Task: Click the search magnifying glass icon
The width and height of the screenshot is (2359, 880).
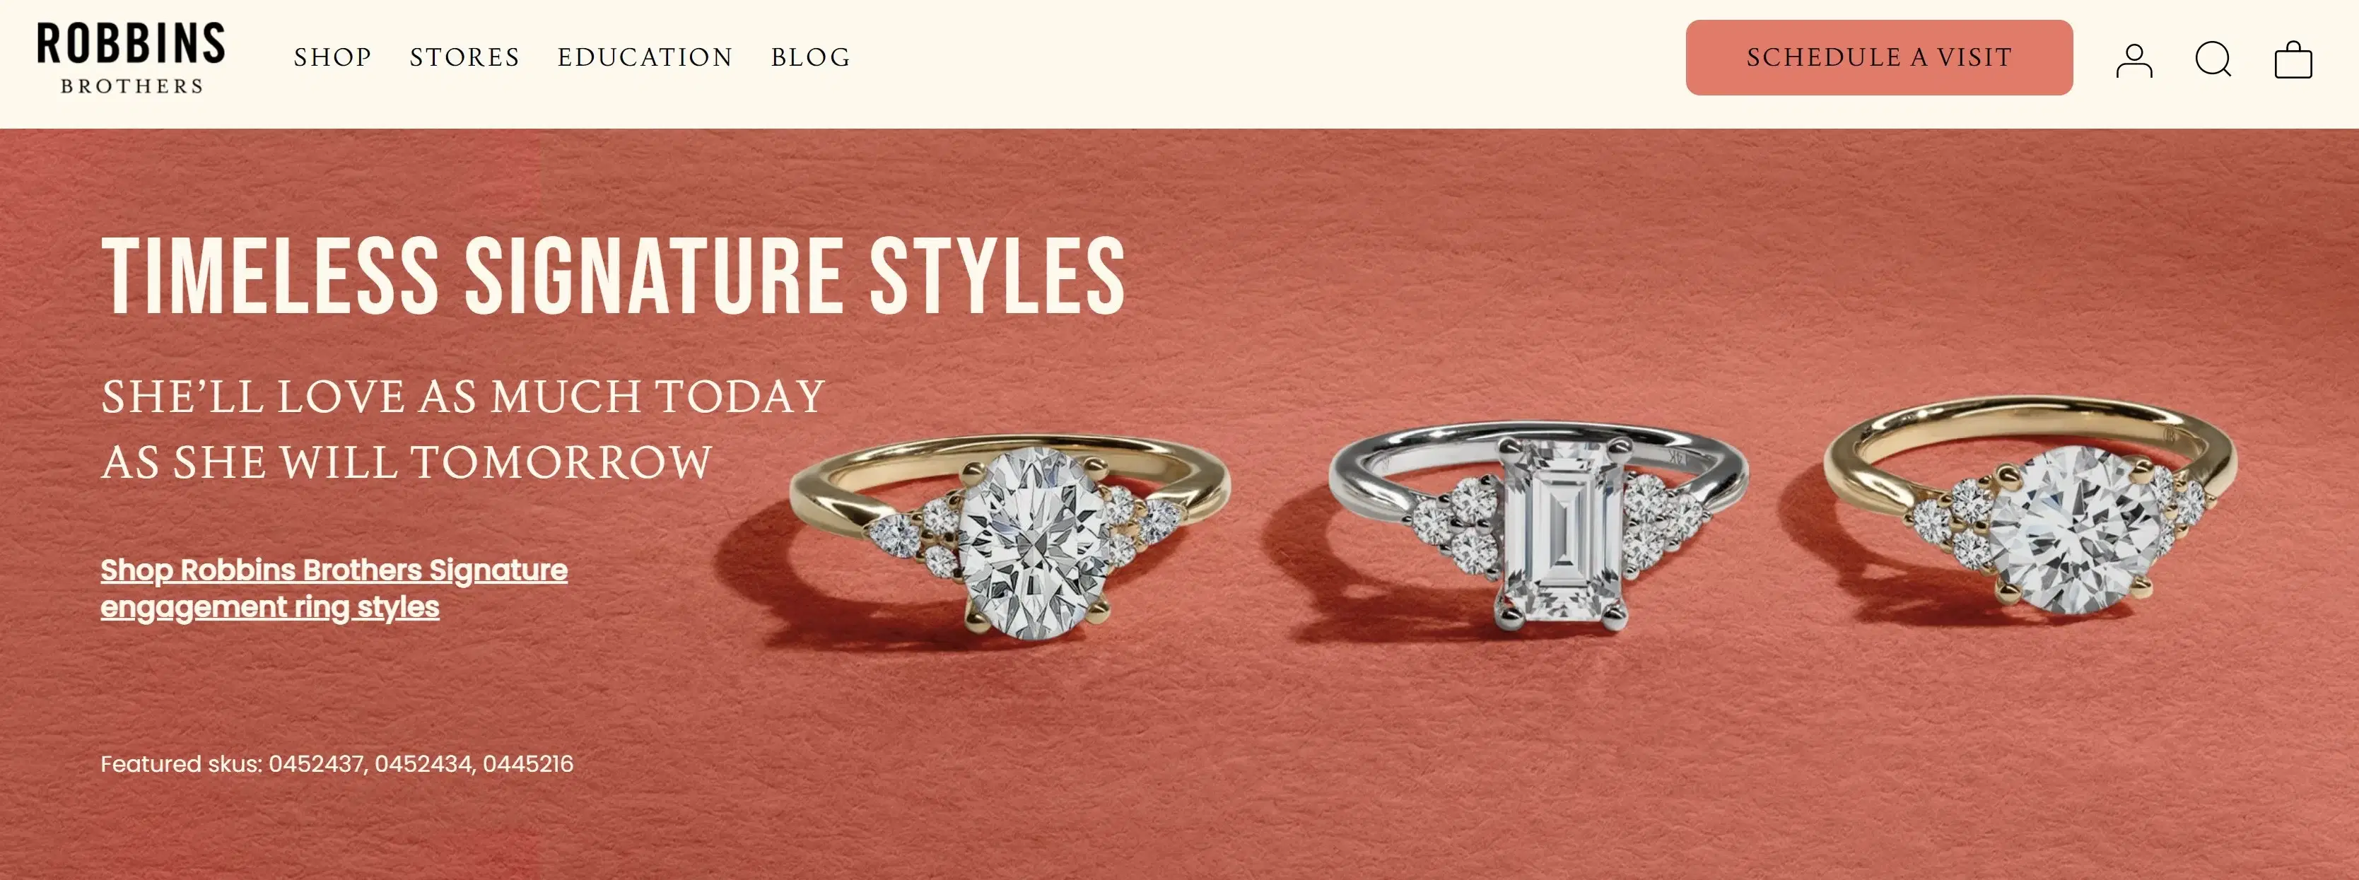Action: point(2213,59)
